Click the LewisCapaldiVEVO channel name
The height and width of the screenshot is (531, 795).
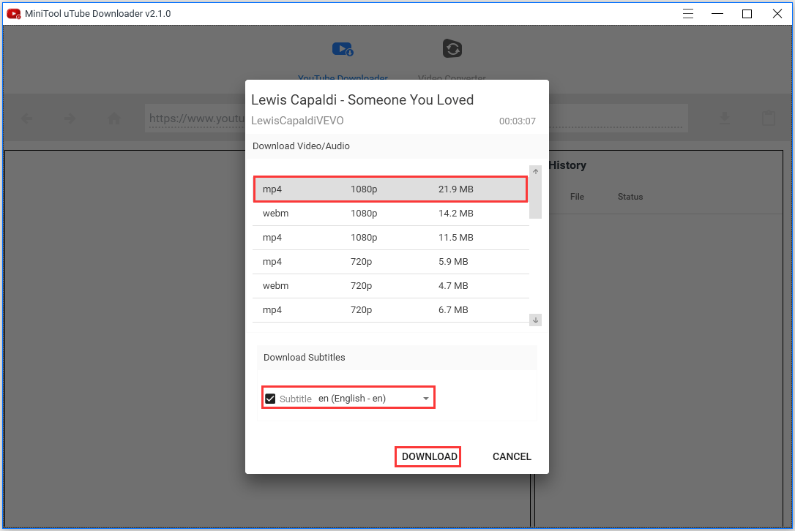coord(297,121)
